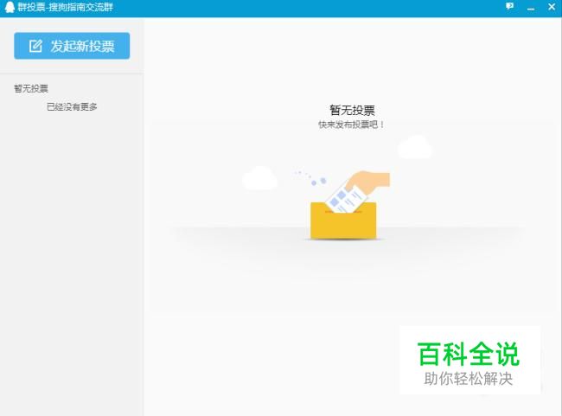This screenshot has width=562, height=416.
Task: Minimize the 群投票 window
Action: coord(531,8)
